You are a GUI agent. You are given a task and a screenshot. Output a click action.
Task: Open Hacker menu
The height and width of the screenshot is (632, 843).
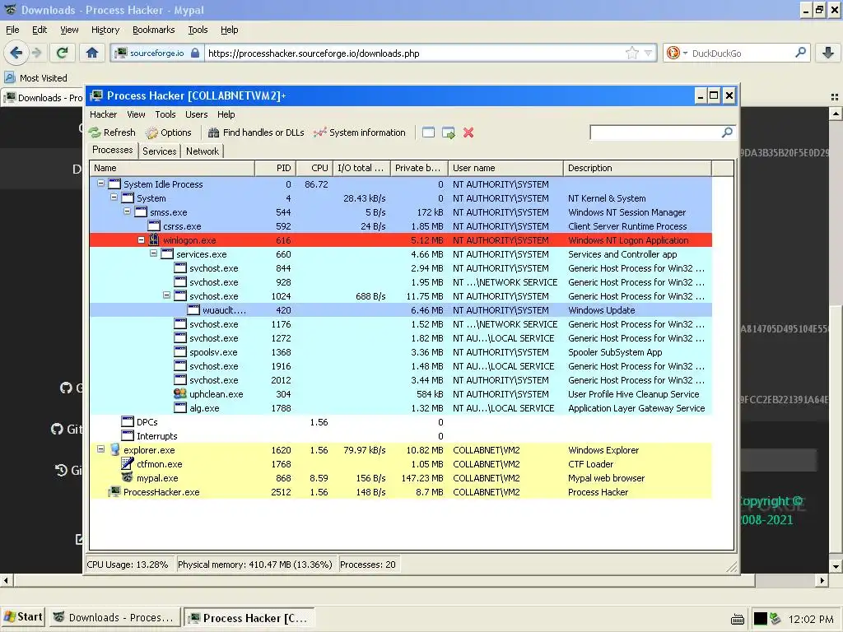(103, 114)
